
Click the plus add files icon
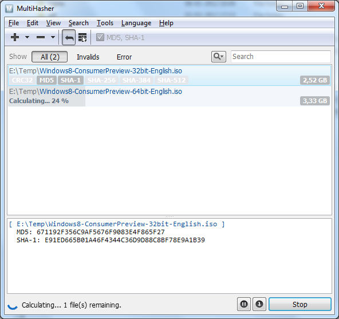click(15, 37)
